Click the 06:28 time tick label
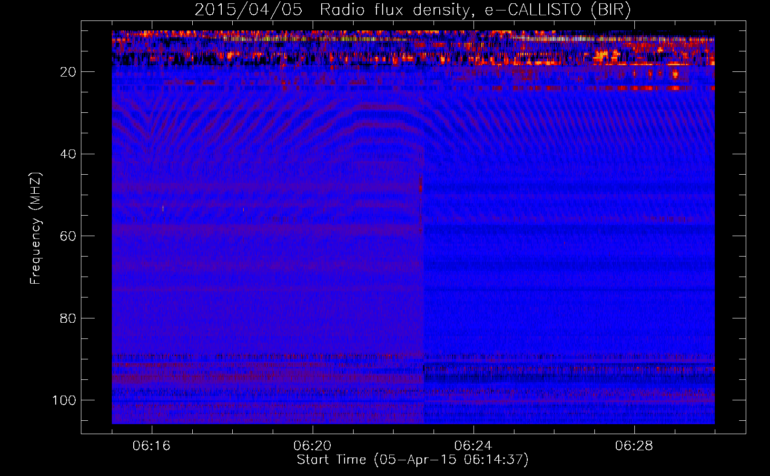This screenshot has height=476, width=770. 634,446
